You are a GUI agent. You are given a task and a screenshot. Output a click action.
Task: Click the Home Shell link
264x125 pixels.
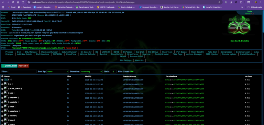71,48
